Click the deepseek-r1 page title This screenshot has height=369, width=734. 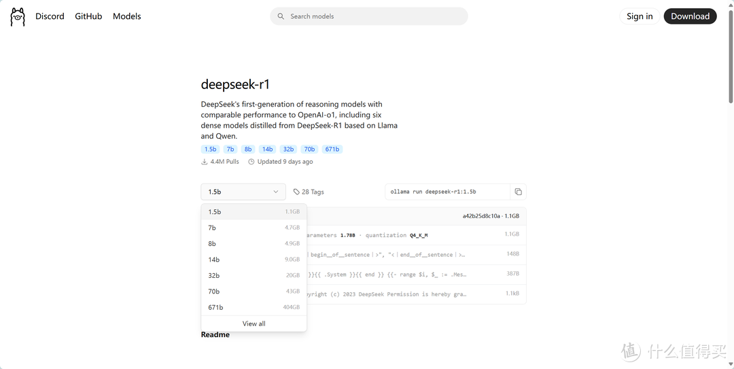coord(235,85)
